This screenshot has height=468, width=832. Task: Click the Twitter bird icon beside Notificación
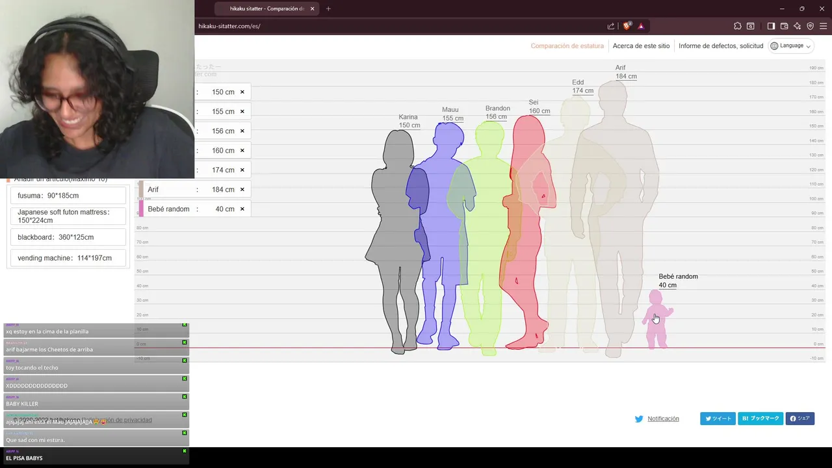pyautogui.click(x=639, y=419)
